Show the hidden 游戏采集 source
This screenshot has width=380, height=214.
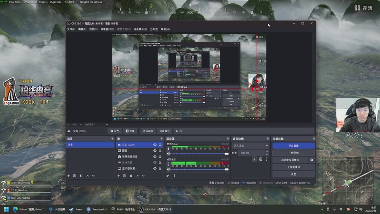155,163
